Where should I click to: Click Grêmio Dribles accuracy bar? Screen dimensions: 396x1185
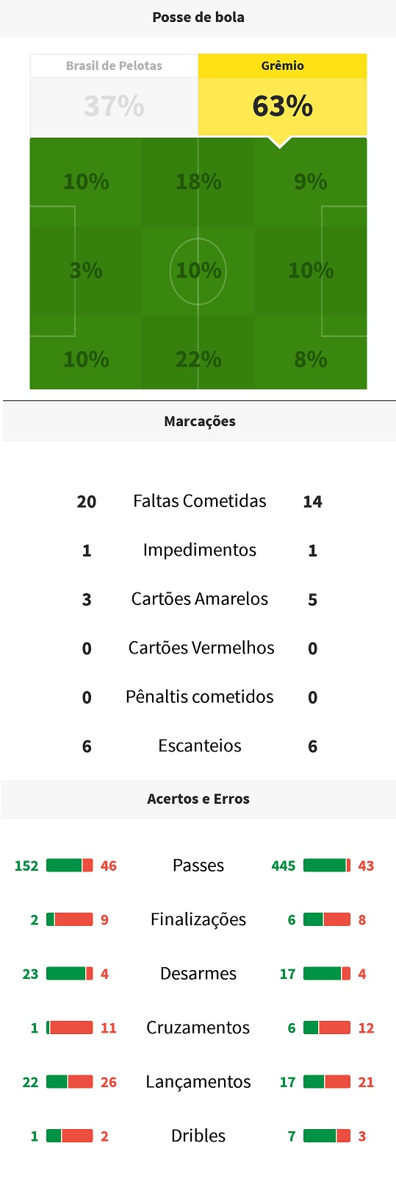(327, 1136)
